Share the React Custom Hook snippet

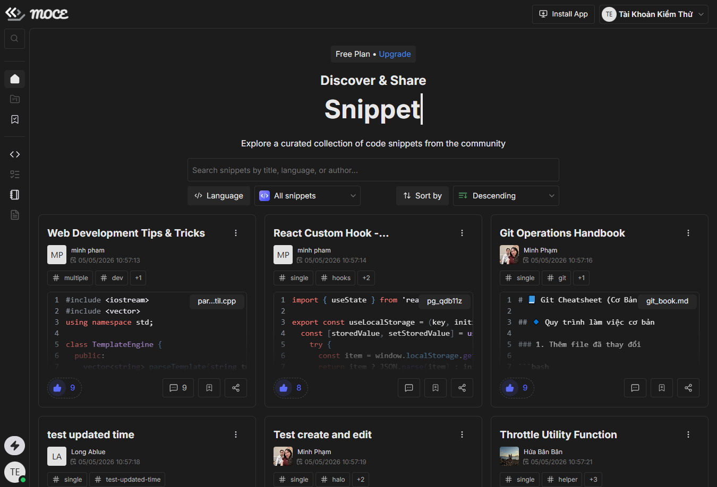462,388
